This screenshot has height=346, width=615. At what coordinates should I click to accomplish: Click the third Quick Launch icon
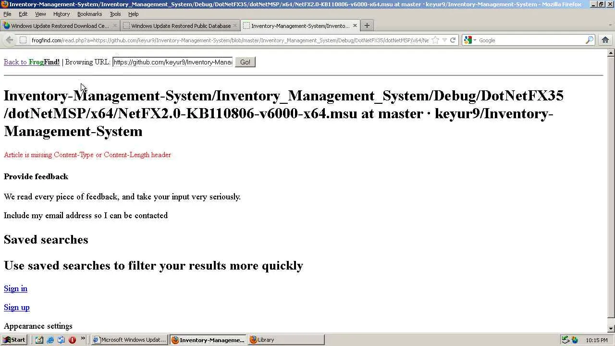point(61,340)
